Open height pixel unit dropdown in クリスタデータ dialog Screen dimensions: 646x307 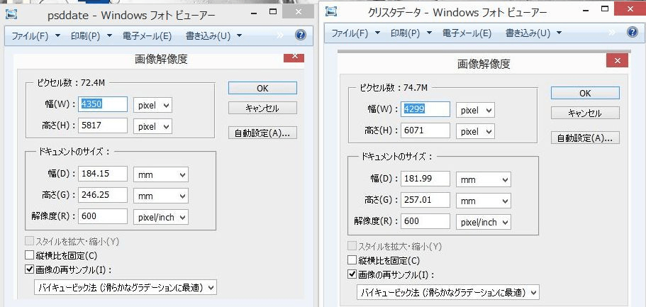pyautogui.click(x=475, y=131)
